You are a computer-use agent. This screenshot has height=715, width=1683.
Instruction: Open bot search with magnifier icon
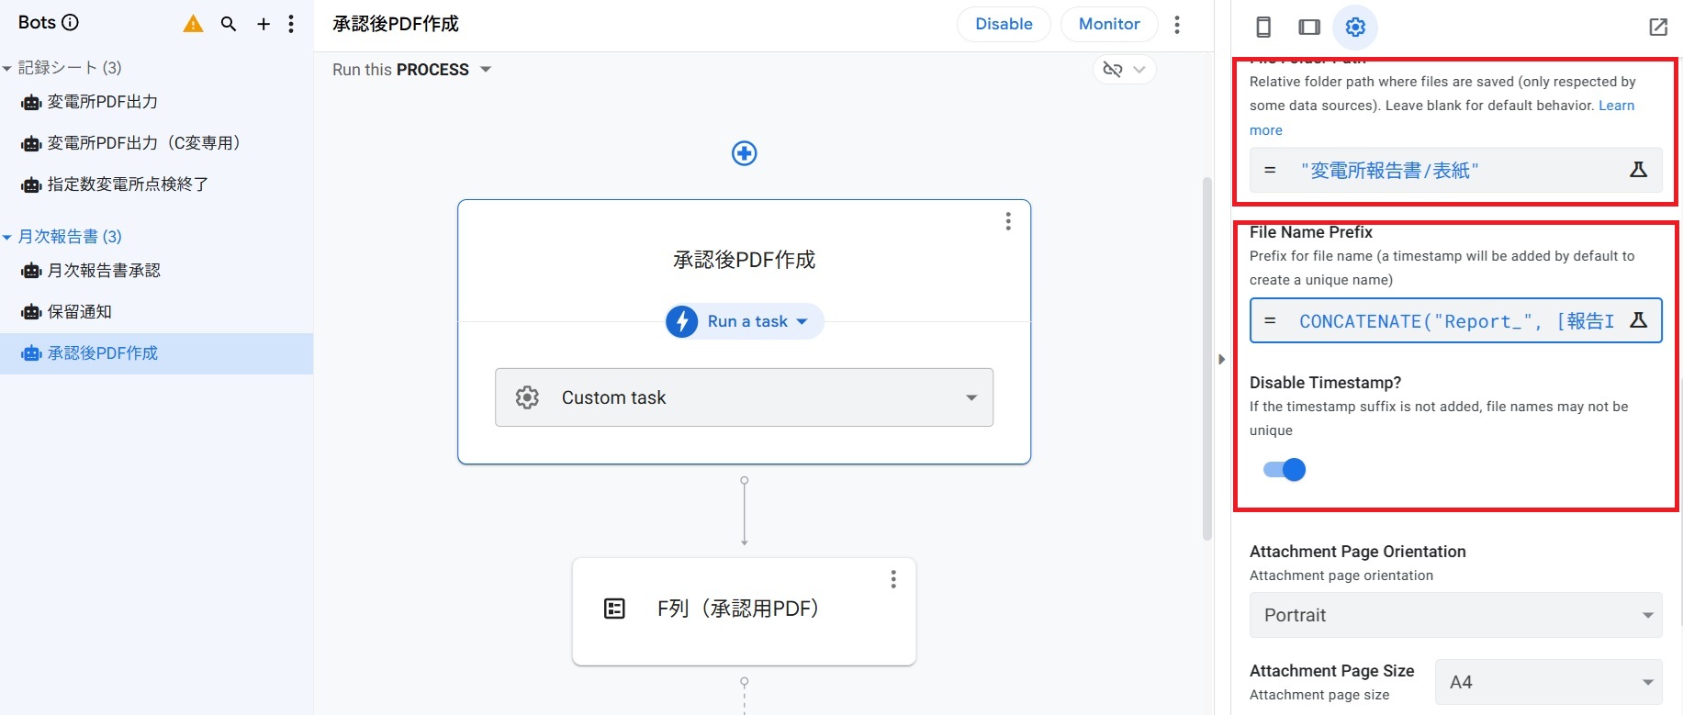[x=229, y=24]
